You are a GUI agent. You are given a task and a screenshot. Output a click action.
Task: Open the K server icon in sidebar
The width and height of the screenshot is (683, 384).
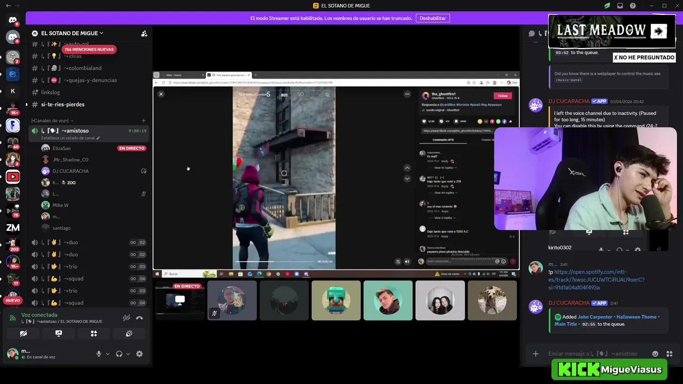[x=13, y=91]
